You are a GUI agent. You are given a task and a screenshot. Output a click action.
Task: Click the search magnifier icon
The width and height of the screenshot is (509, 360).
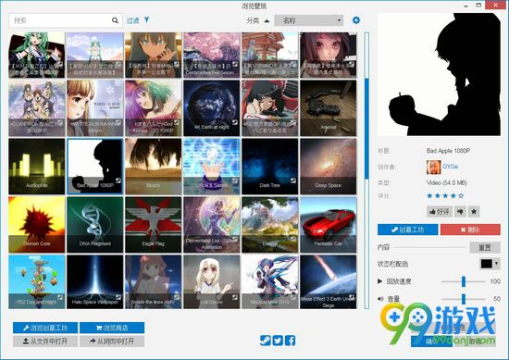(115, 20)
